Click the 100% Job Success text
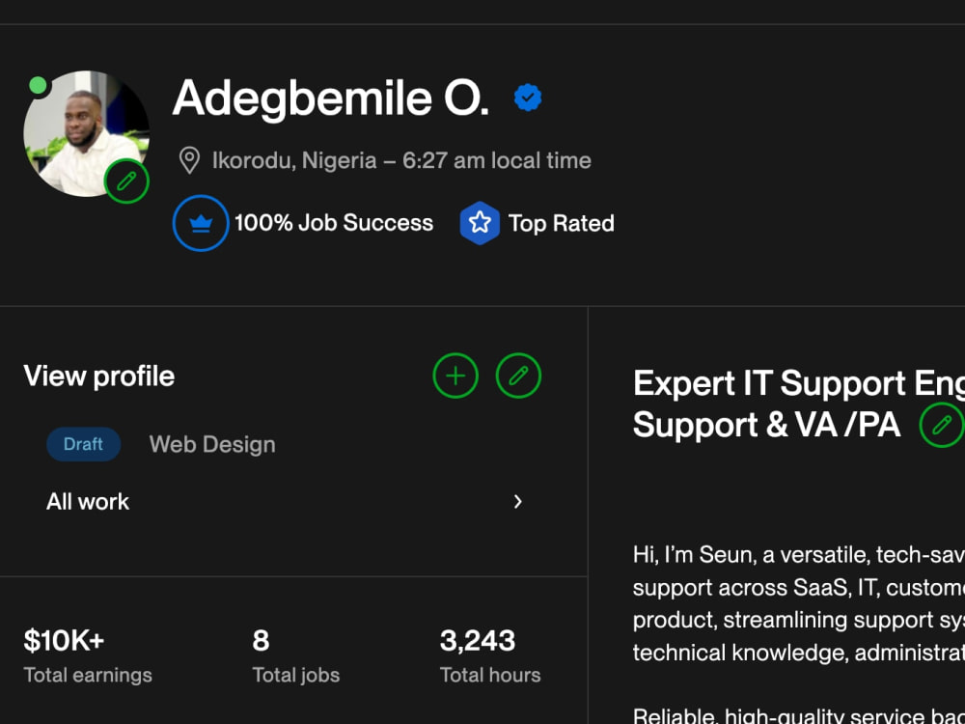The image size is (965, 724). [x=334, y=223]
